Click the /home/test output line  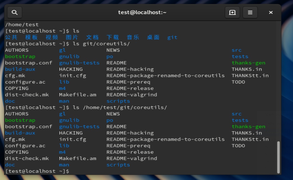22,24
